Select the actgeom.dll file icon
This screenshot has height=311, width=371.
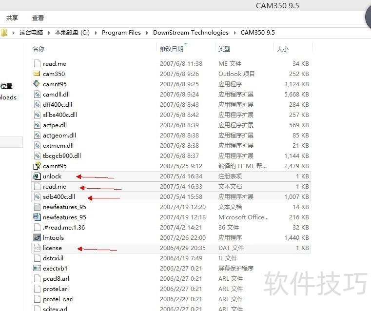[37, 135]
